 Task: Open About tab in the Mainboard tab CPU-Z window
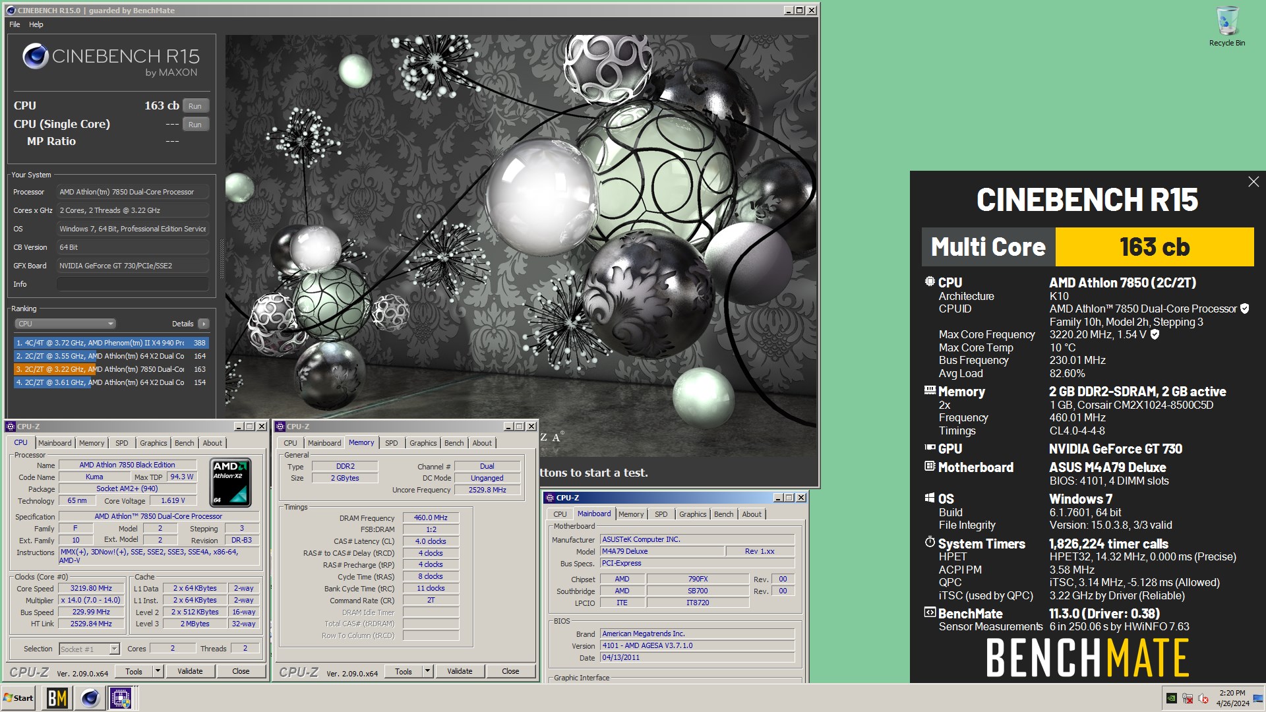[x=752, y=514]
